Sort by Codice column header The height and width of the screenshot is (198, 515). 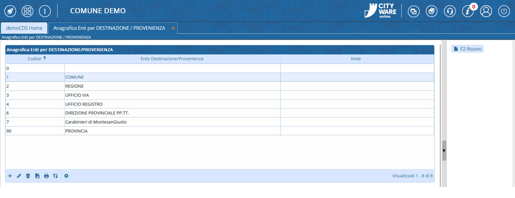coord(35,59)
